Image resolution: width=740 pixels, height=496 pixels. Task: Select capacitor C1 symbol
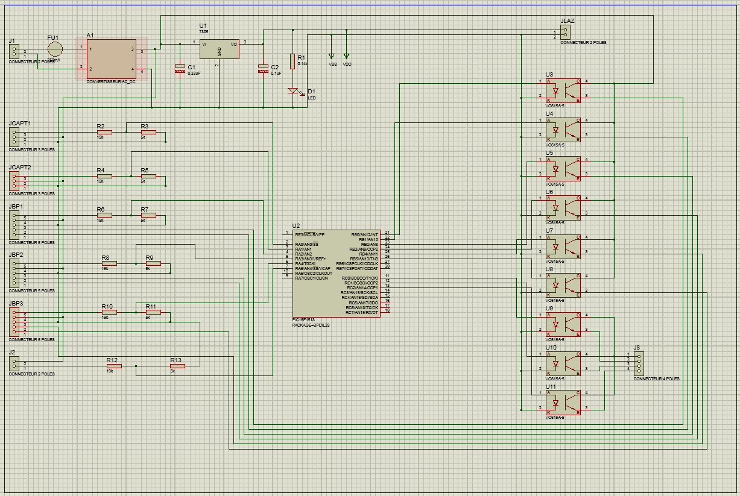[179, 68]
